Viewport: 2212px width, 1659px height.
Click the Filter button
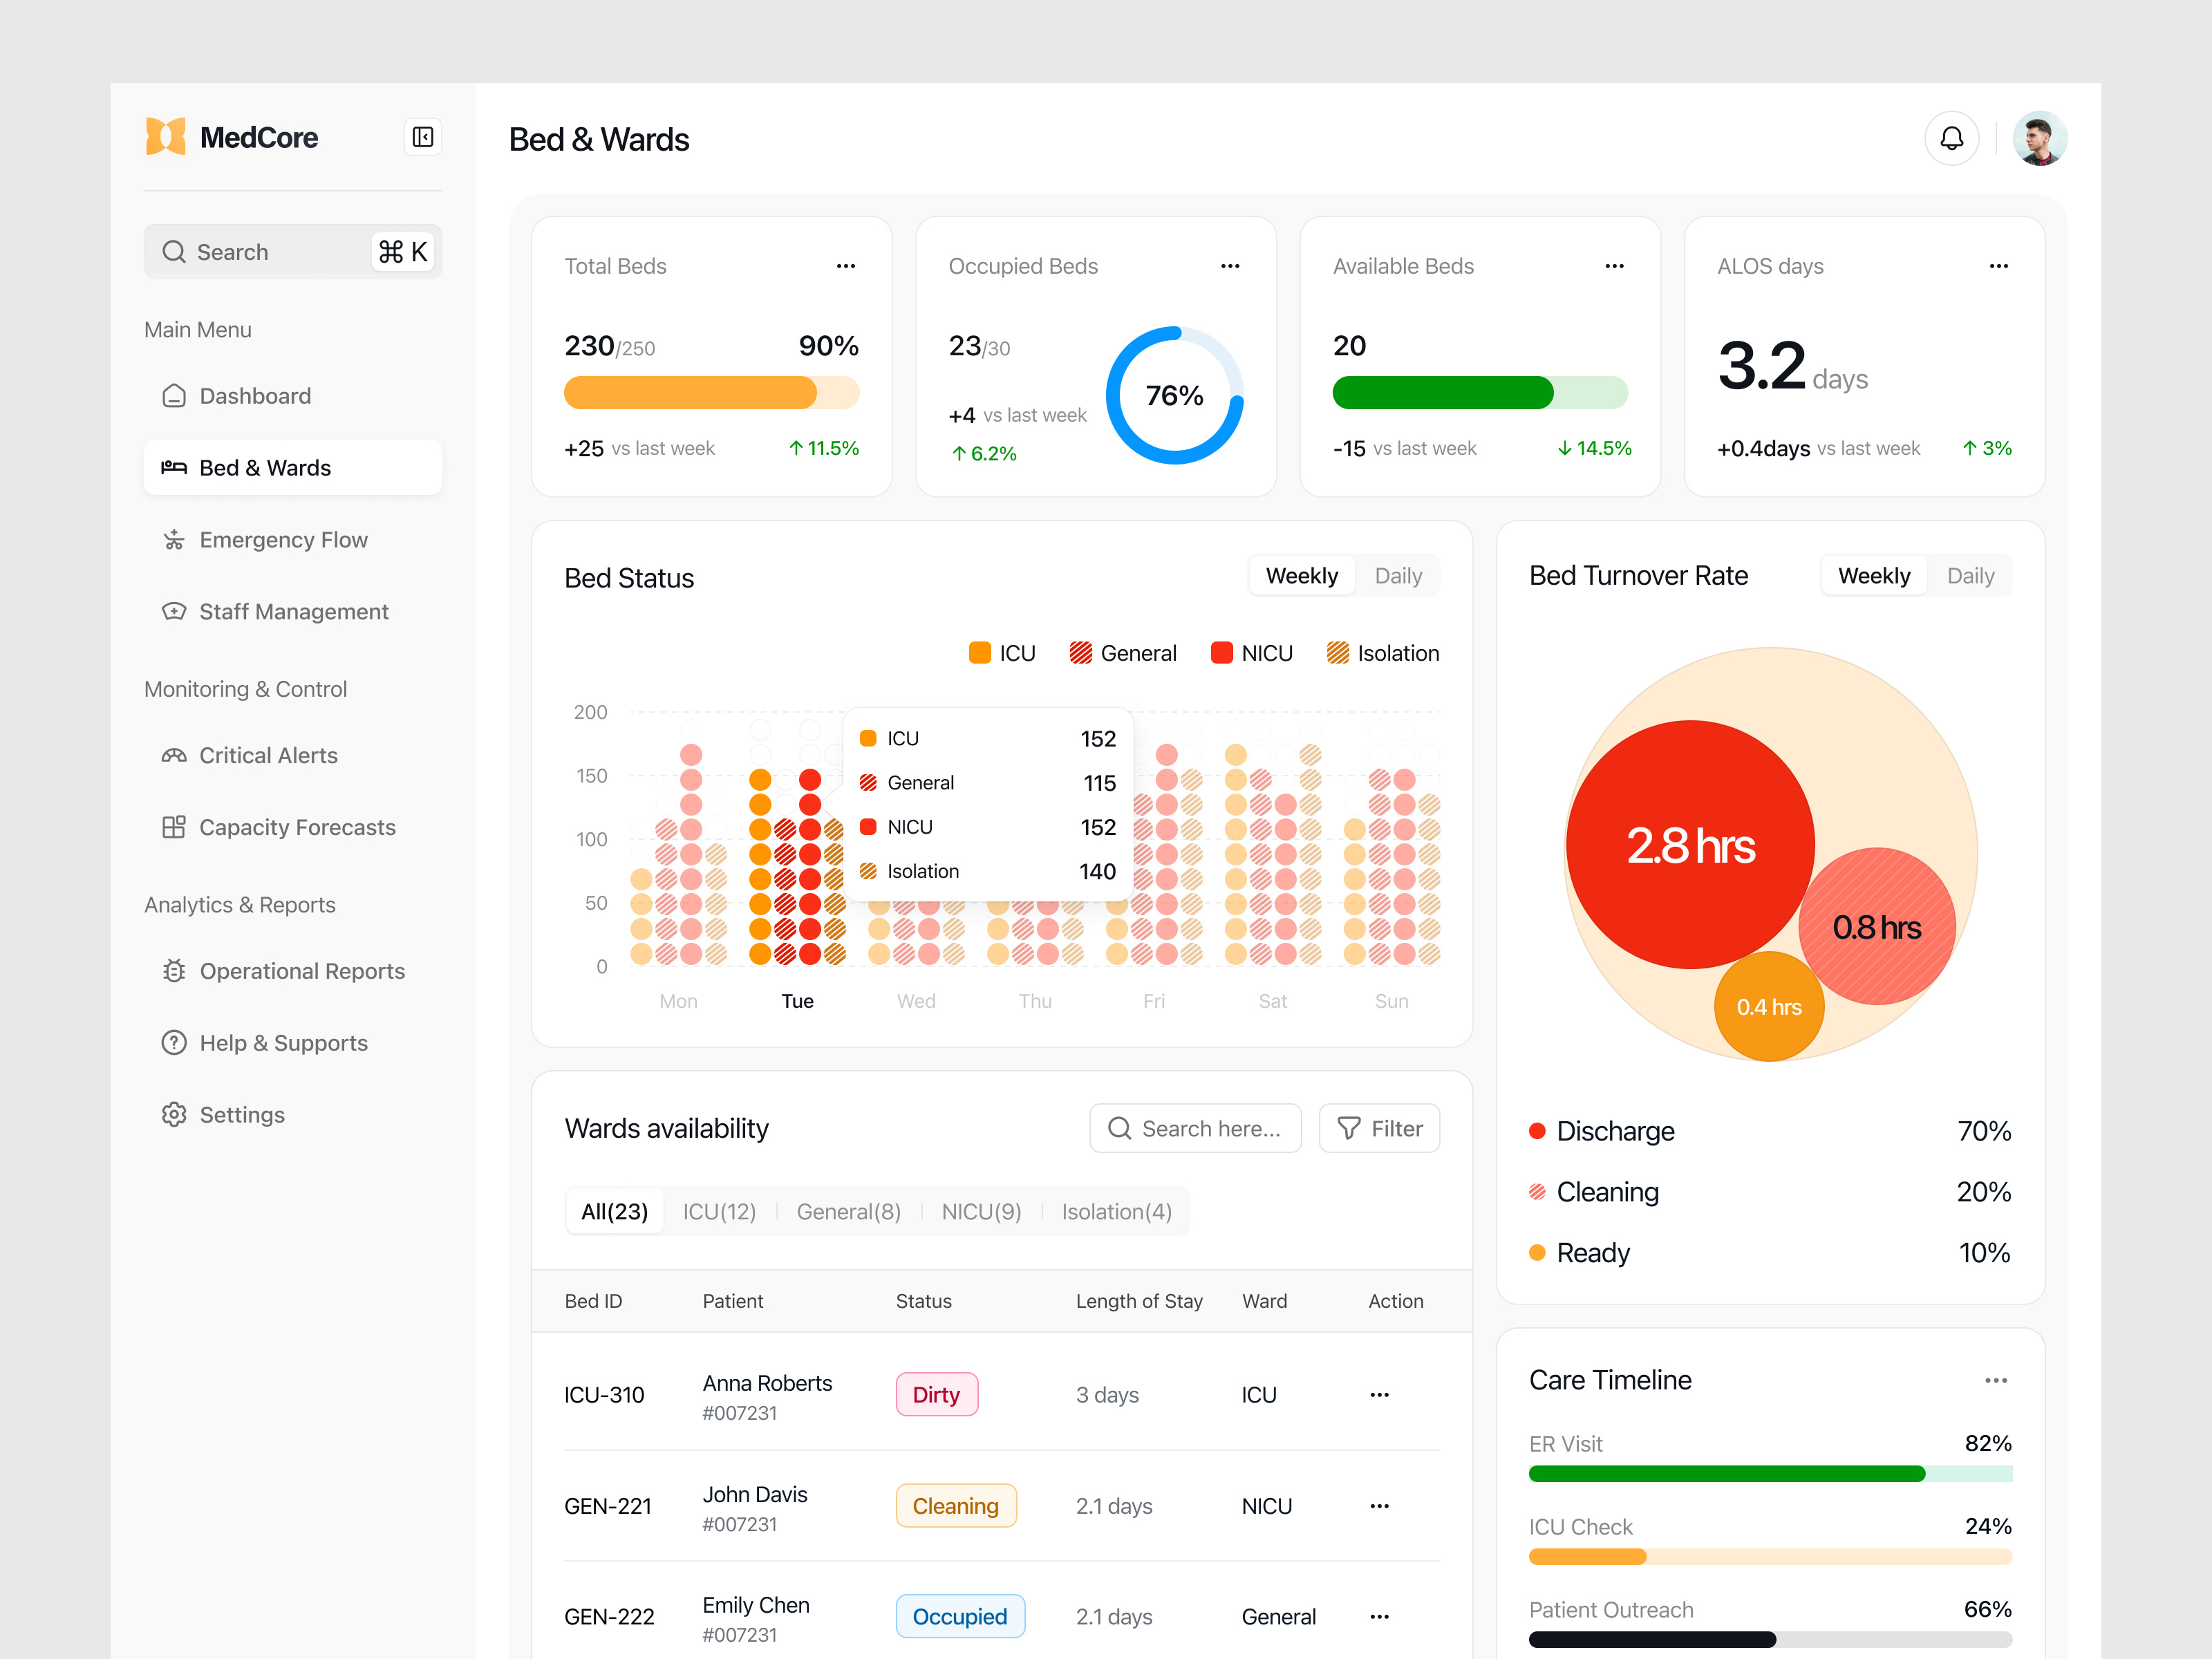[x=1379, y=1128]
